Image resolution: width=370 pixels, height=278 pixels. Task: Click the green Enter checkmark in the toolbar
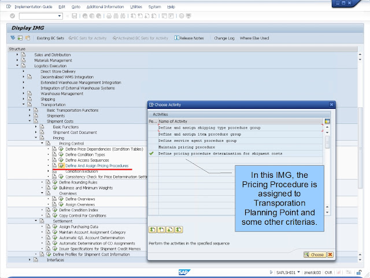tap(13, 16)
